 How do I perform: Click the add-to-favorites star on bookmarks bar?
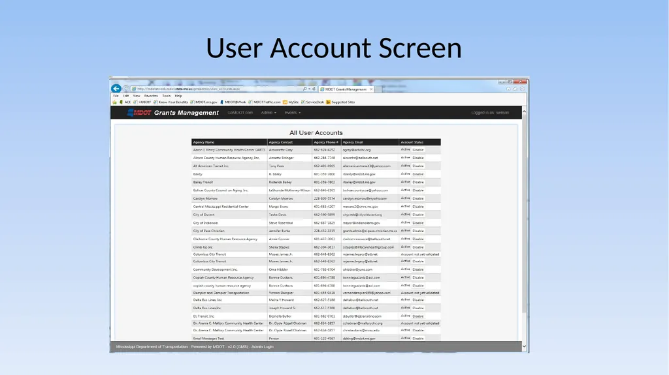(115, 102)
